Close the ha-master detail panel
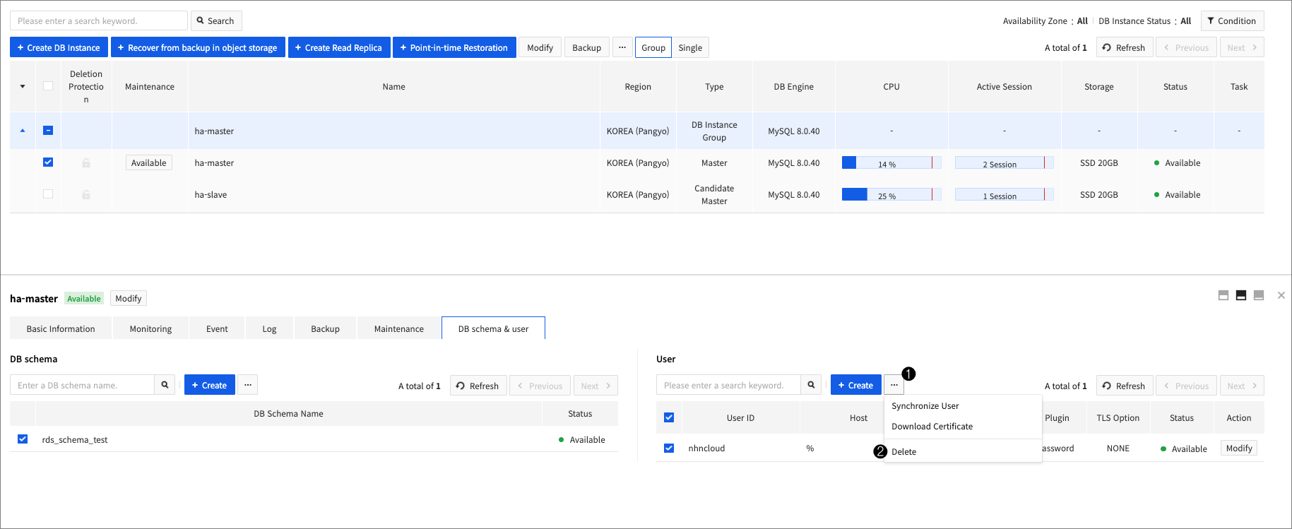1292x529 pixels. [1281, 295]
